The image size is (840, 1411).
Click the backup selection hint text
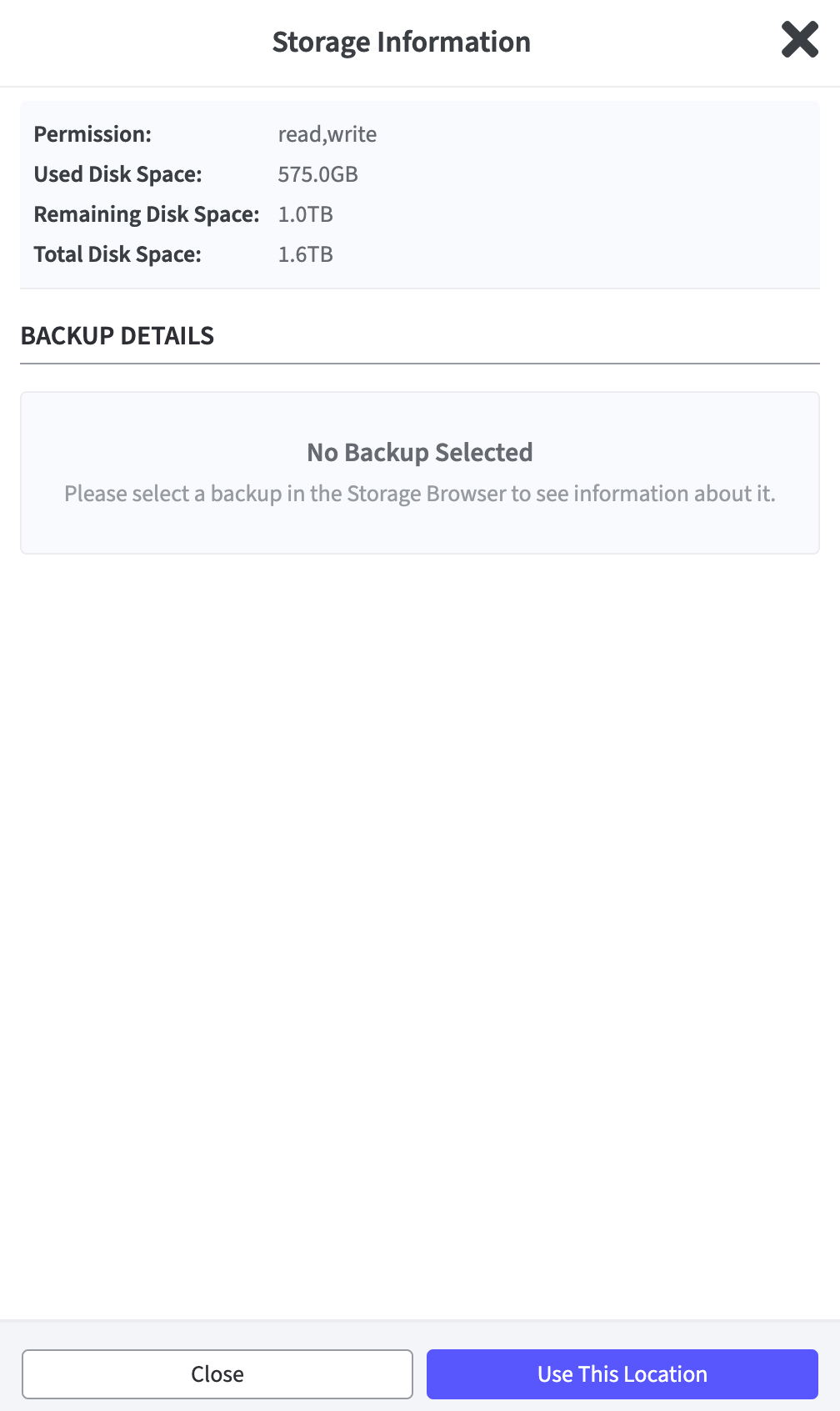(420, 494)
